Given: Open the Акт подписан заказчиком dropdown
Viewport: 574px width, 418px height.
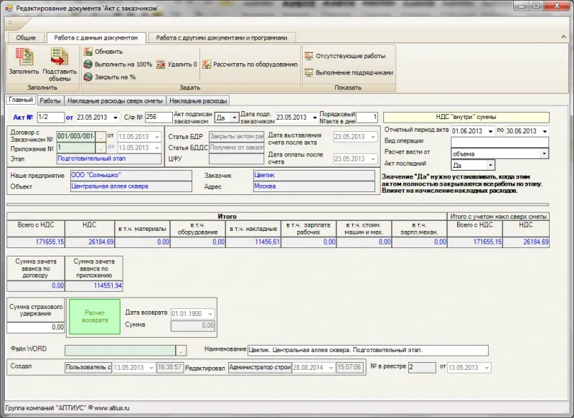Looking at the screenshot, I should [234, 117].
